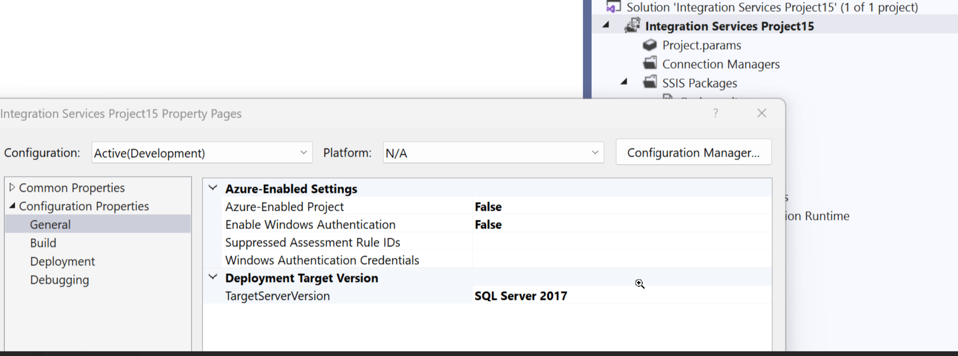
Task: Collapse the Integration Services Project15 node
Action: [x=606, y=25]
